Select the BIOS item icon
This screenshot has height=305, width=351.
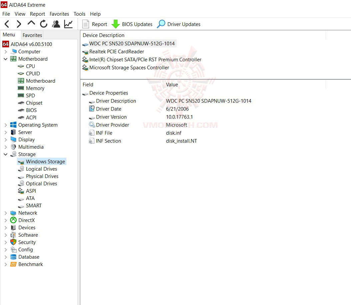pos(21,110)
